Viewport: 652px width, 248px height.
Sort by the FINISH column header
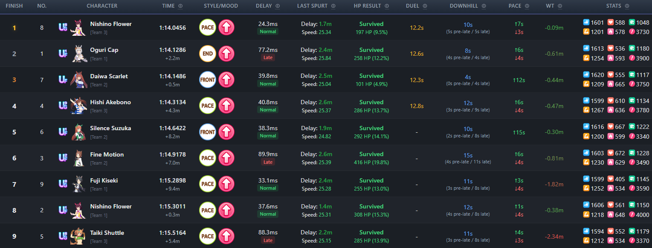[14, 6]
